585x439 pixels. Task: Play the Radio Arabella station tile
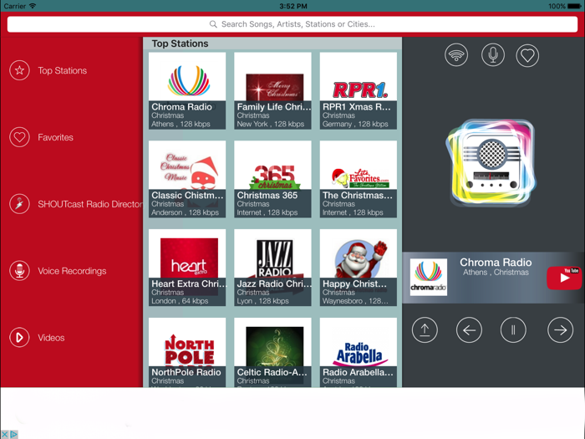[x=359, y=352]
